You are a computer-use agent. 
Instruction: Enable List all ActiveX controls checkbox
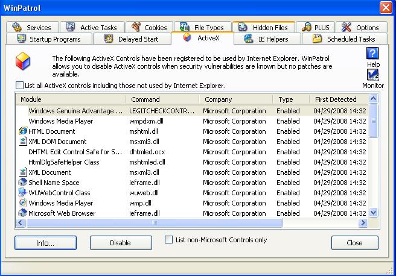(x=20, y=86)
